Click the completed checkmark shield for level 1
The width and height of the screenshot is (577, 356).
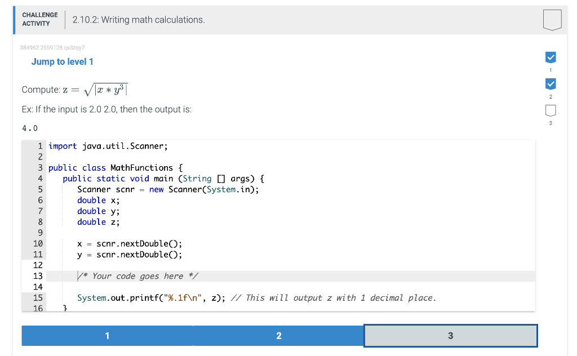tap(550, 57)
